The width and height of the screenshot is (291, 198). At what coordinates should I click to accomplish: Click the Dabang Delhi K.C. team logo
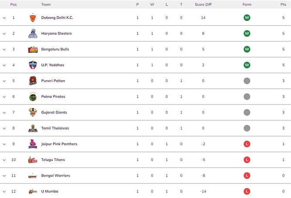(33, 18)
